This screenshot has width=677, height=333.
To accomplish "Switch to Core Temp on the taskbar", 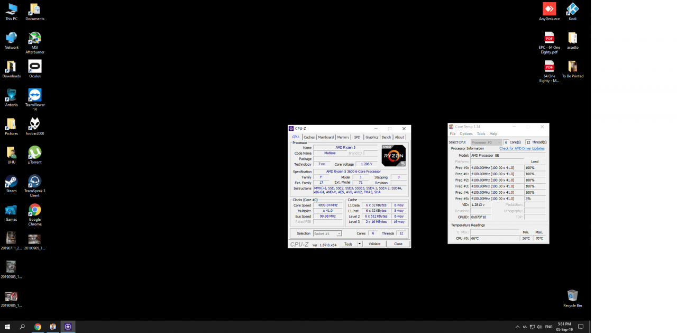I will pyautogui.click(x=53, y=327).
